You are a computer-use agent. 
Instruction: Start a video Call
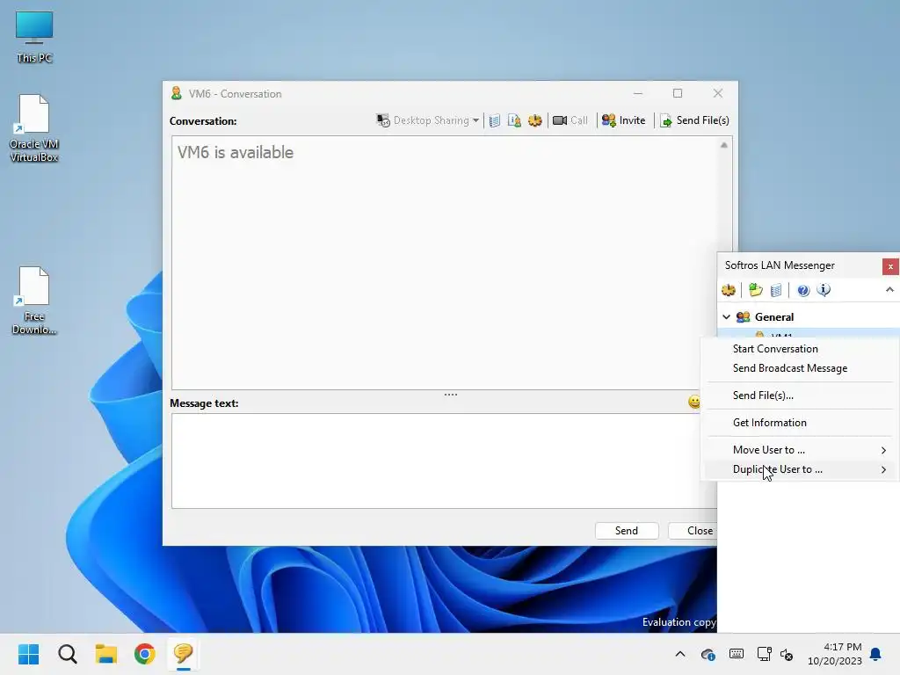(x=570, y=120)
